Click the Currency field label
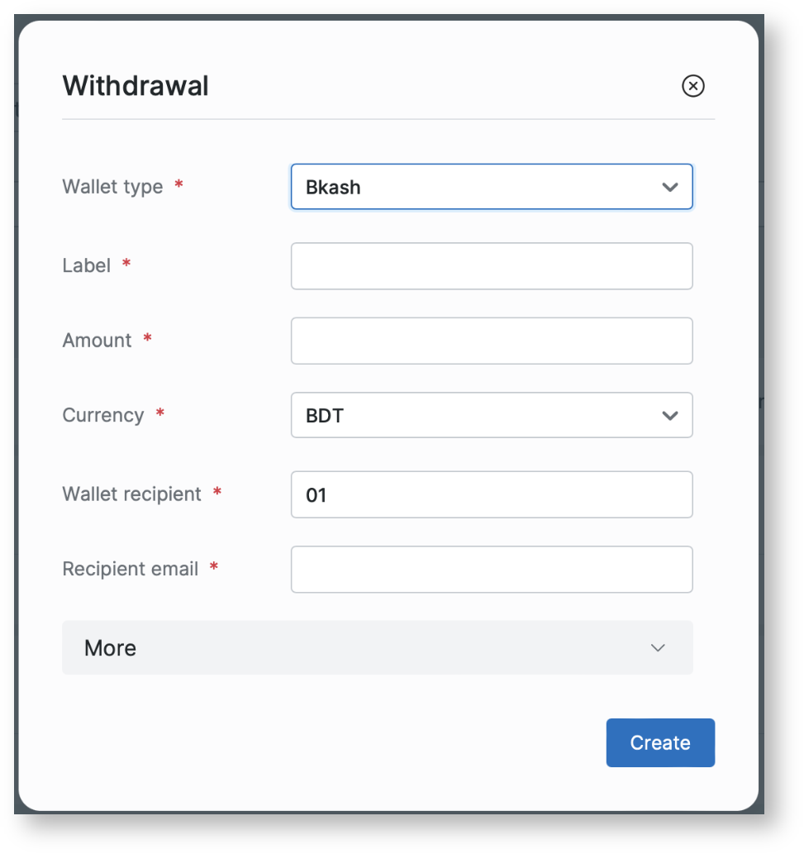 coord(103,415)
